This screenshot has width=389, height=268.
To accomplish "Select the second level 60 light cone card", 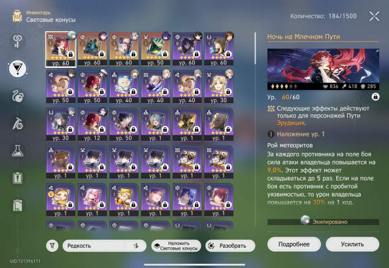I will 93,49.
